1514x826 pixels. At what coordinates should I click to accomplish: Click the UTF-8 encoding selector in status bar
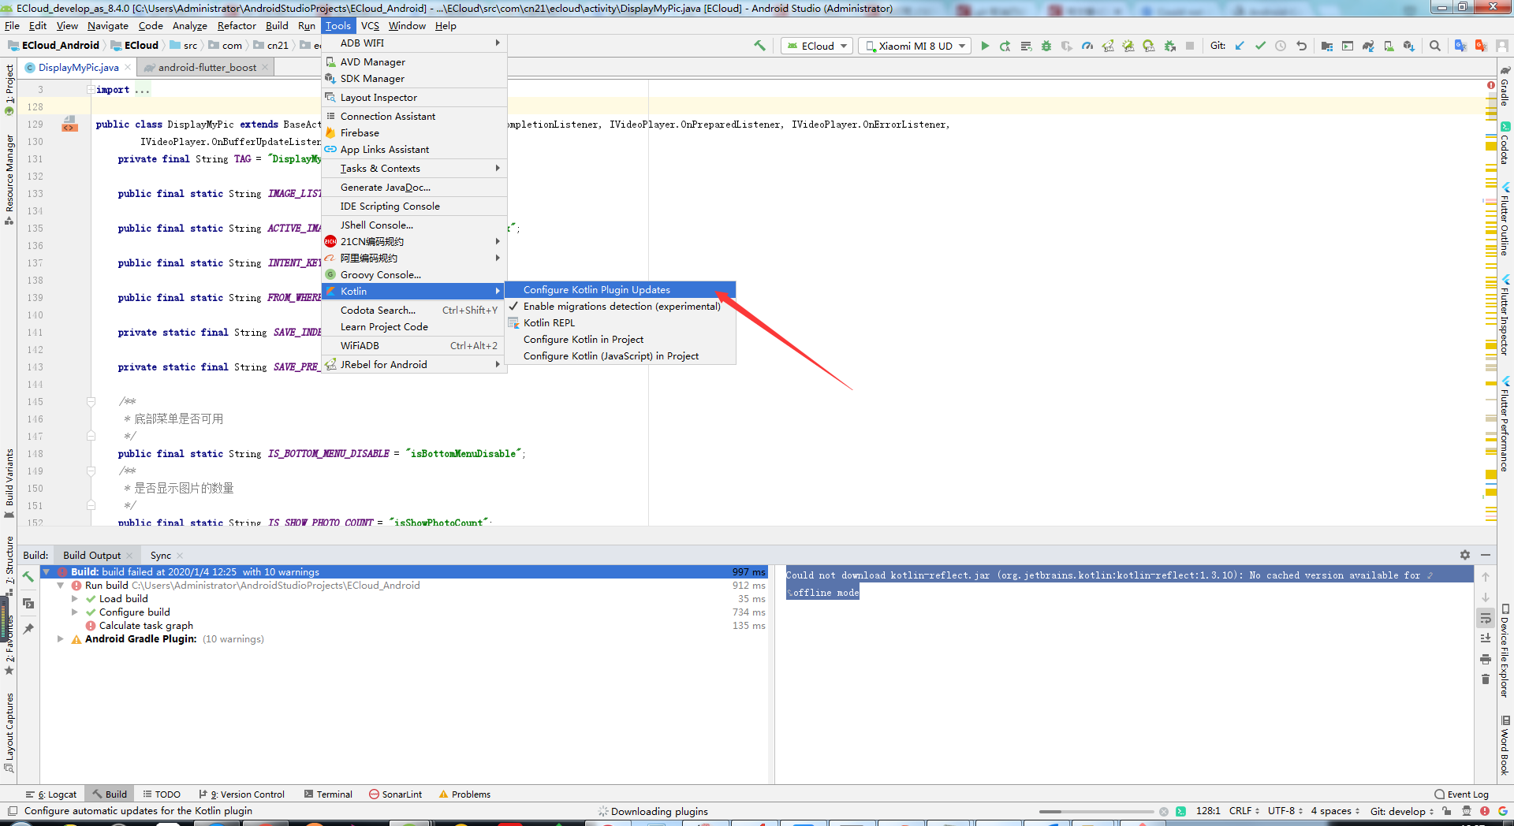(x=1285, y=811)
